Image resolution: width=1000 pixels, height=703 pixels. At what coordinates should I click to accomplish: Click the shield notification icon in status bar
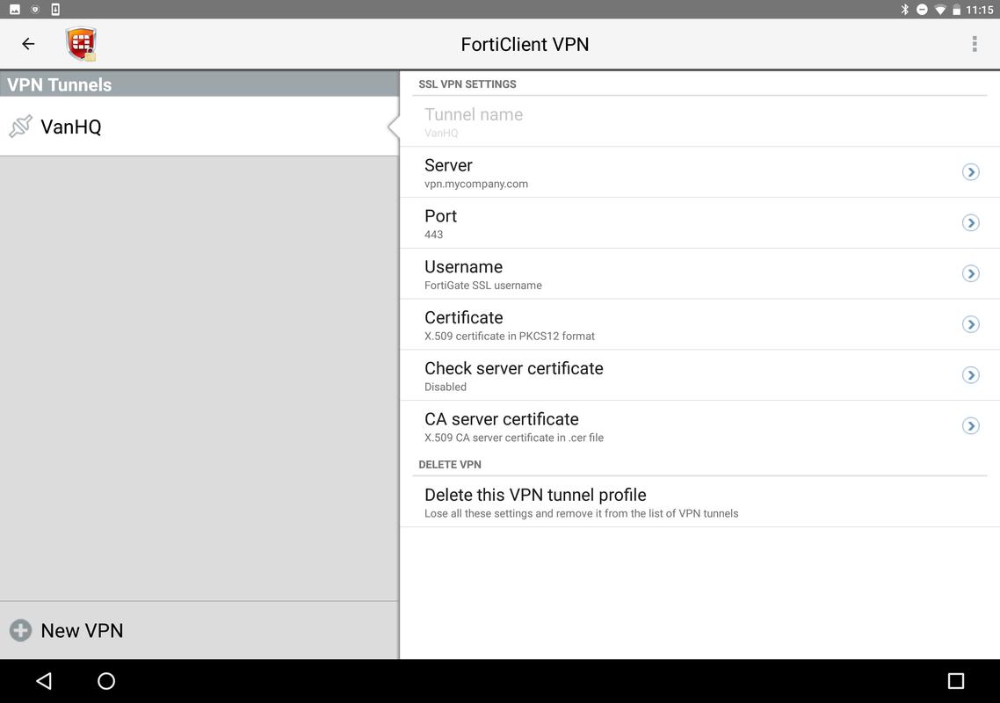[x=35, y=10]
